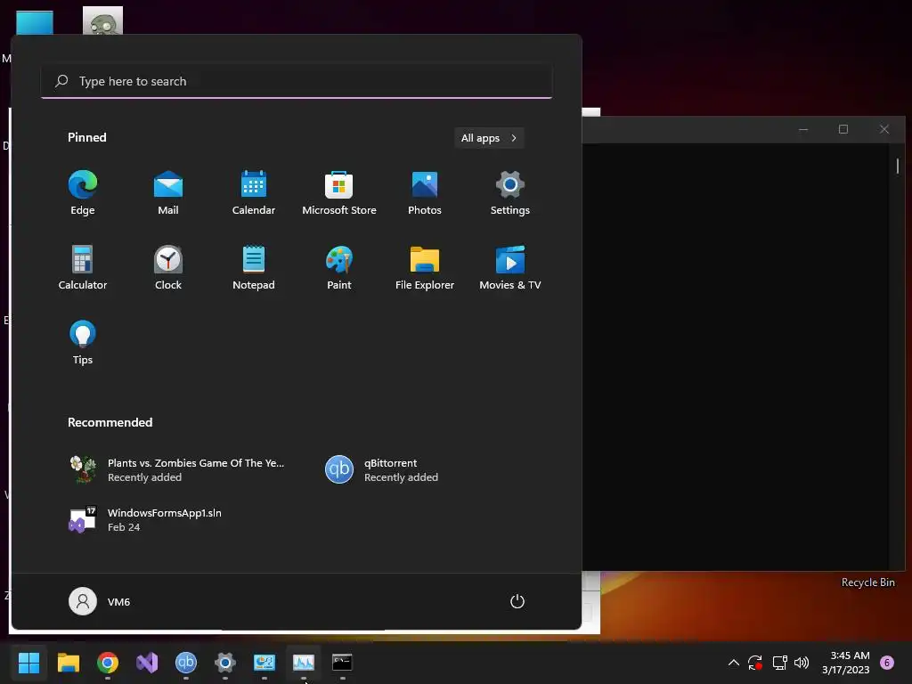Image resolution: width=912 pixels, height=684 pixels.
Task: Open the performance monitor taskbar icon
Action: [303, 663]
